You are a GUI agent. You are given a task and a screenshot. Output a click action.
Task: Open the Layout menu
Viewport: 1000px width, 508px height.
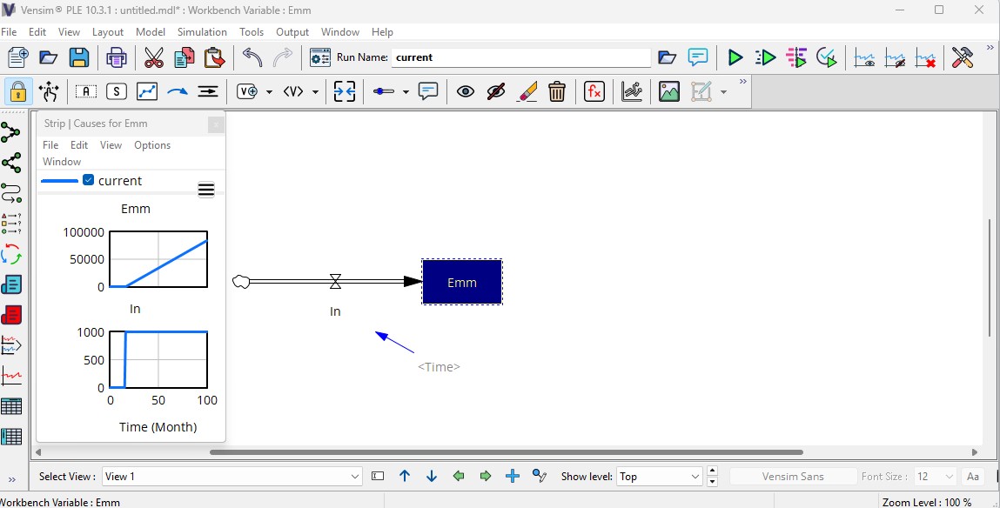coord(108,32)
